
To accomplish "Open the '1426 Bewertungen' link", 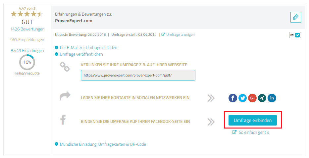I will pyautogui.click(x=27, y=29).
